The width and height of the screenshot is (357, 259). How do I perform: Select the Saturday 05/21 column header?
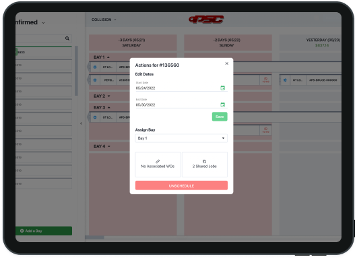point(133,42)
